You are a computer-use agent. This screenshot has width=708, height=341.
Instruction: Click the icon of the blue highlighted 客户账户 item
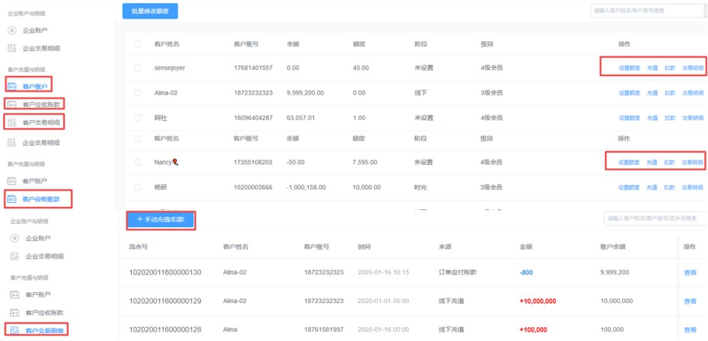(x=12, y=86)
